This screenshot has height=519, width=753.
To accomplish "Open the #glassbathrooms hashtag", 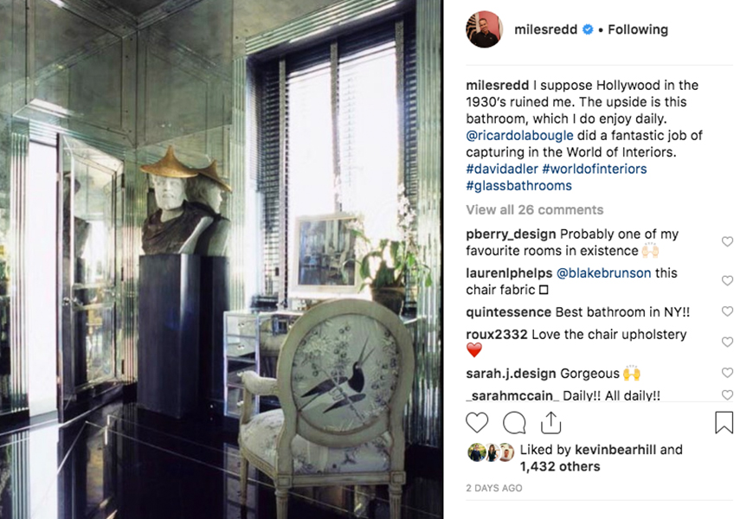I will (x=518, y=186).
